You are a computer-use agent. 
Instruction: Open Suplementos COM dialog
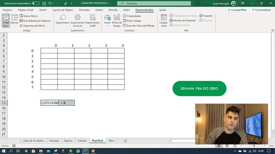[x=92, y=21]
